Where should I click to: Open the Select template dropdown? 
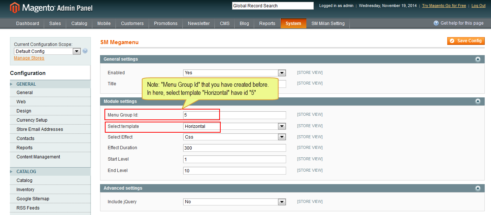click(x=235, y=126)
